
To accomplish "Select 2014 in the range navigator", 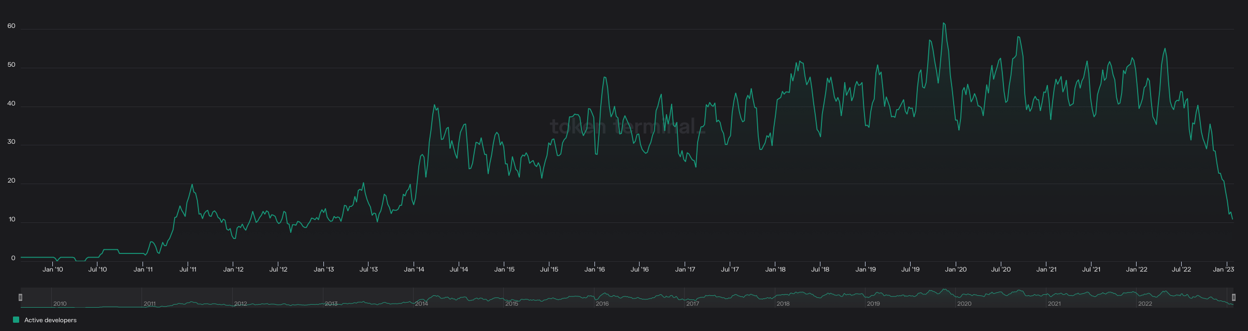I will (x=421, y=304).
